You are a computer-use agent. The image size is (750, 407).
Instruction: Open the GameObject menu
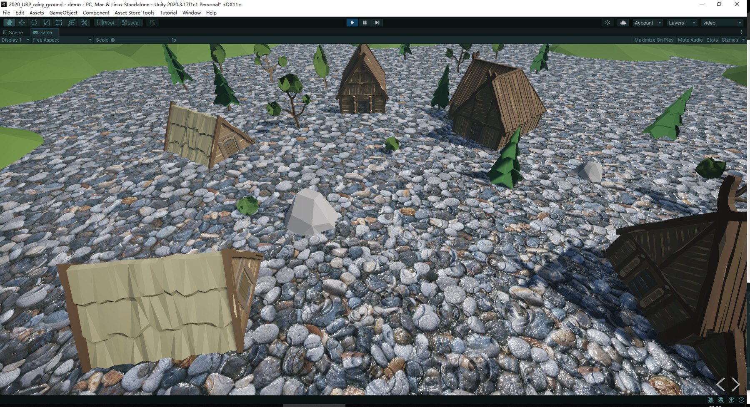63,12
